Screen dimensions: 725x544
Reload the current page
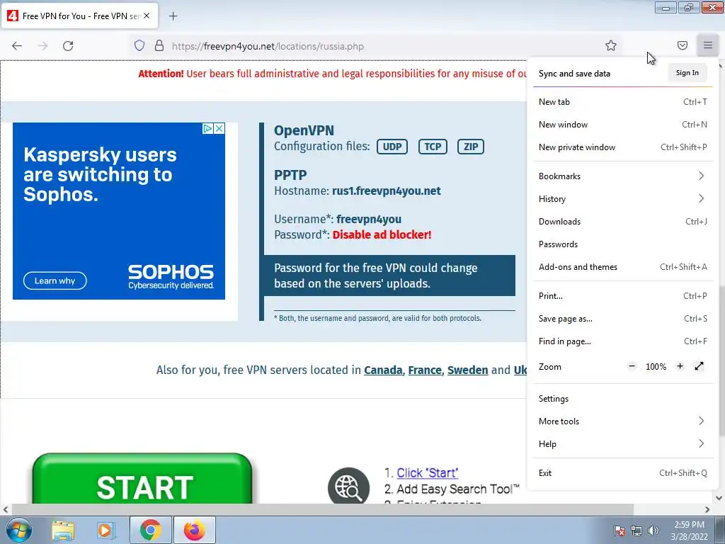pyautogui.click(x=68, y=46)
